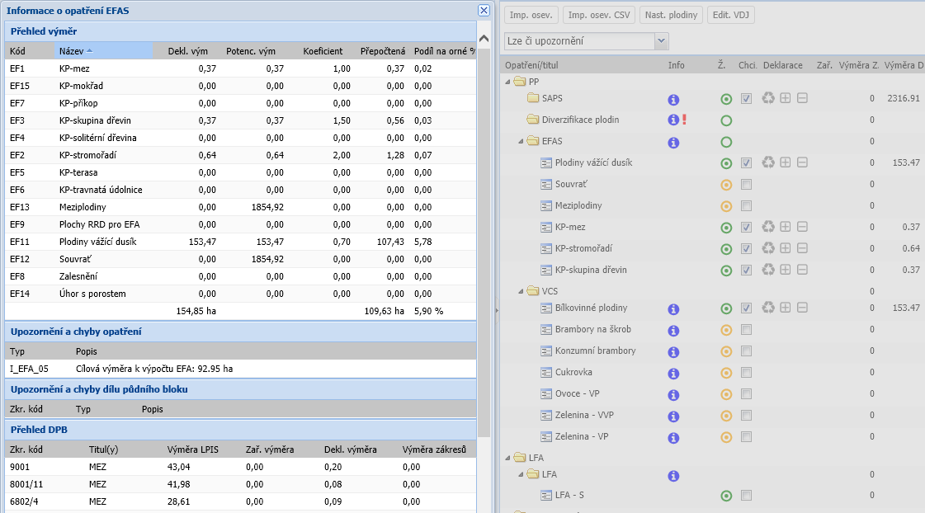Add declaration for Plodiny vážící dusík
925x513 pixels.
[x=786, y=162]
